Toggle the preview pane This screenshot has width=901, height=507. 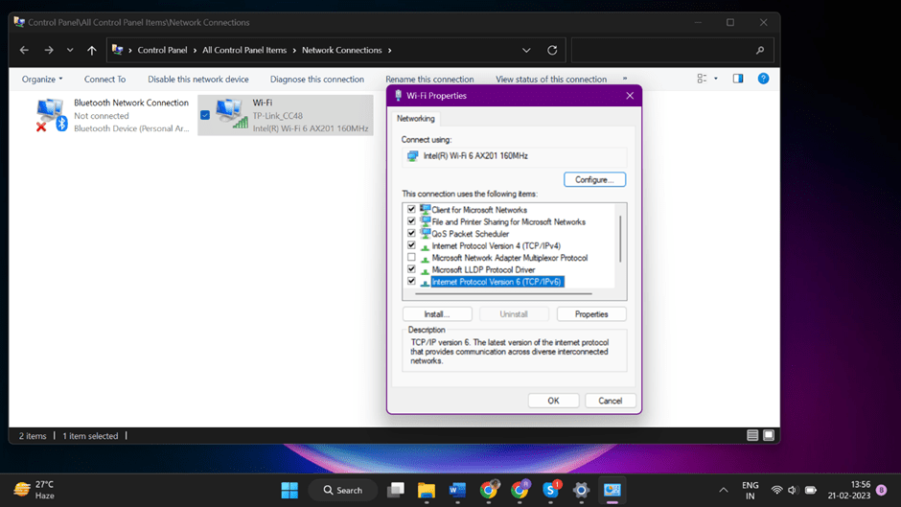738,79
